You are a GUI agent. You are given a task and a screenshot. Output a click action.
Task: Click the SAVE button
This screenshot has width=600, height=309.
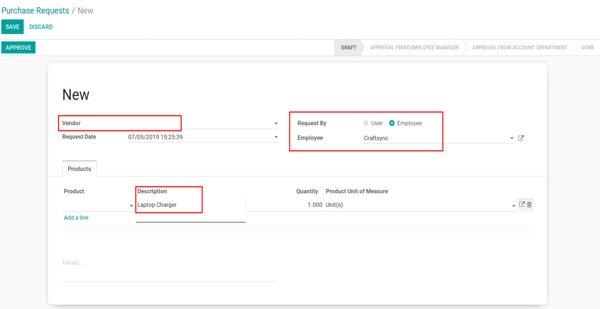13,27
